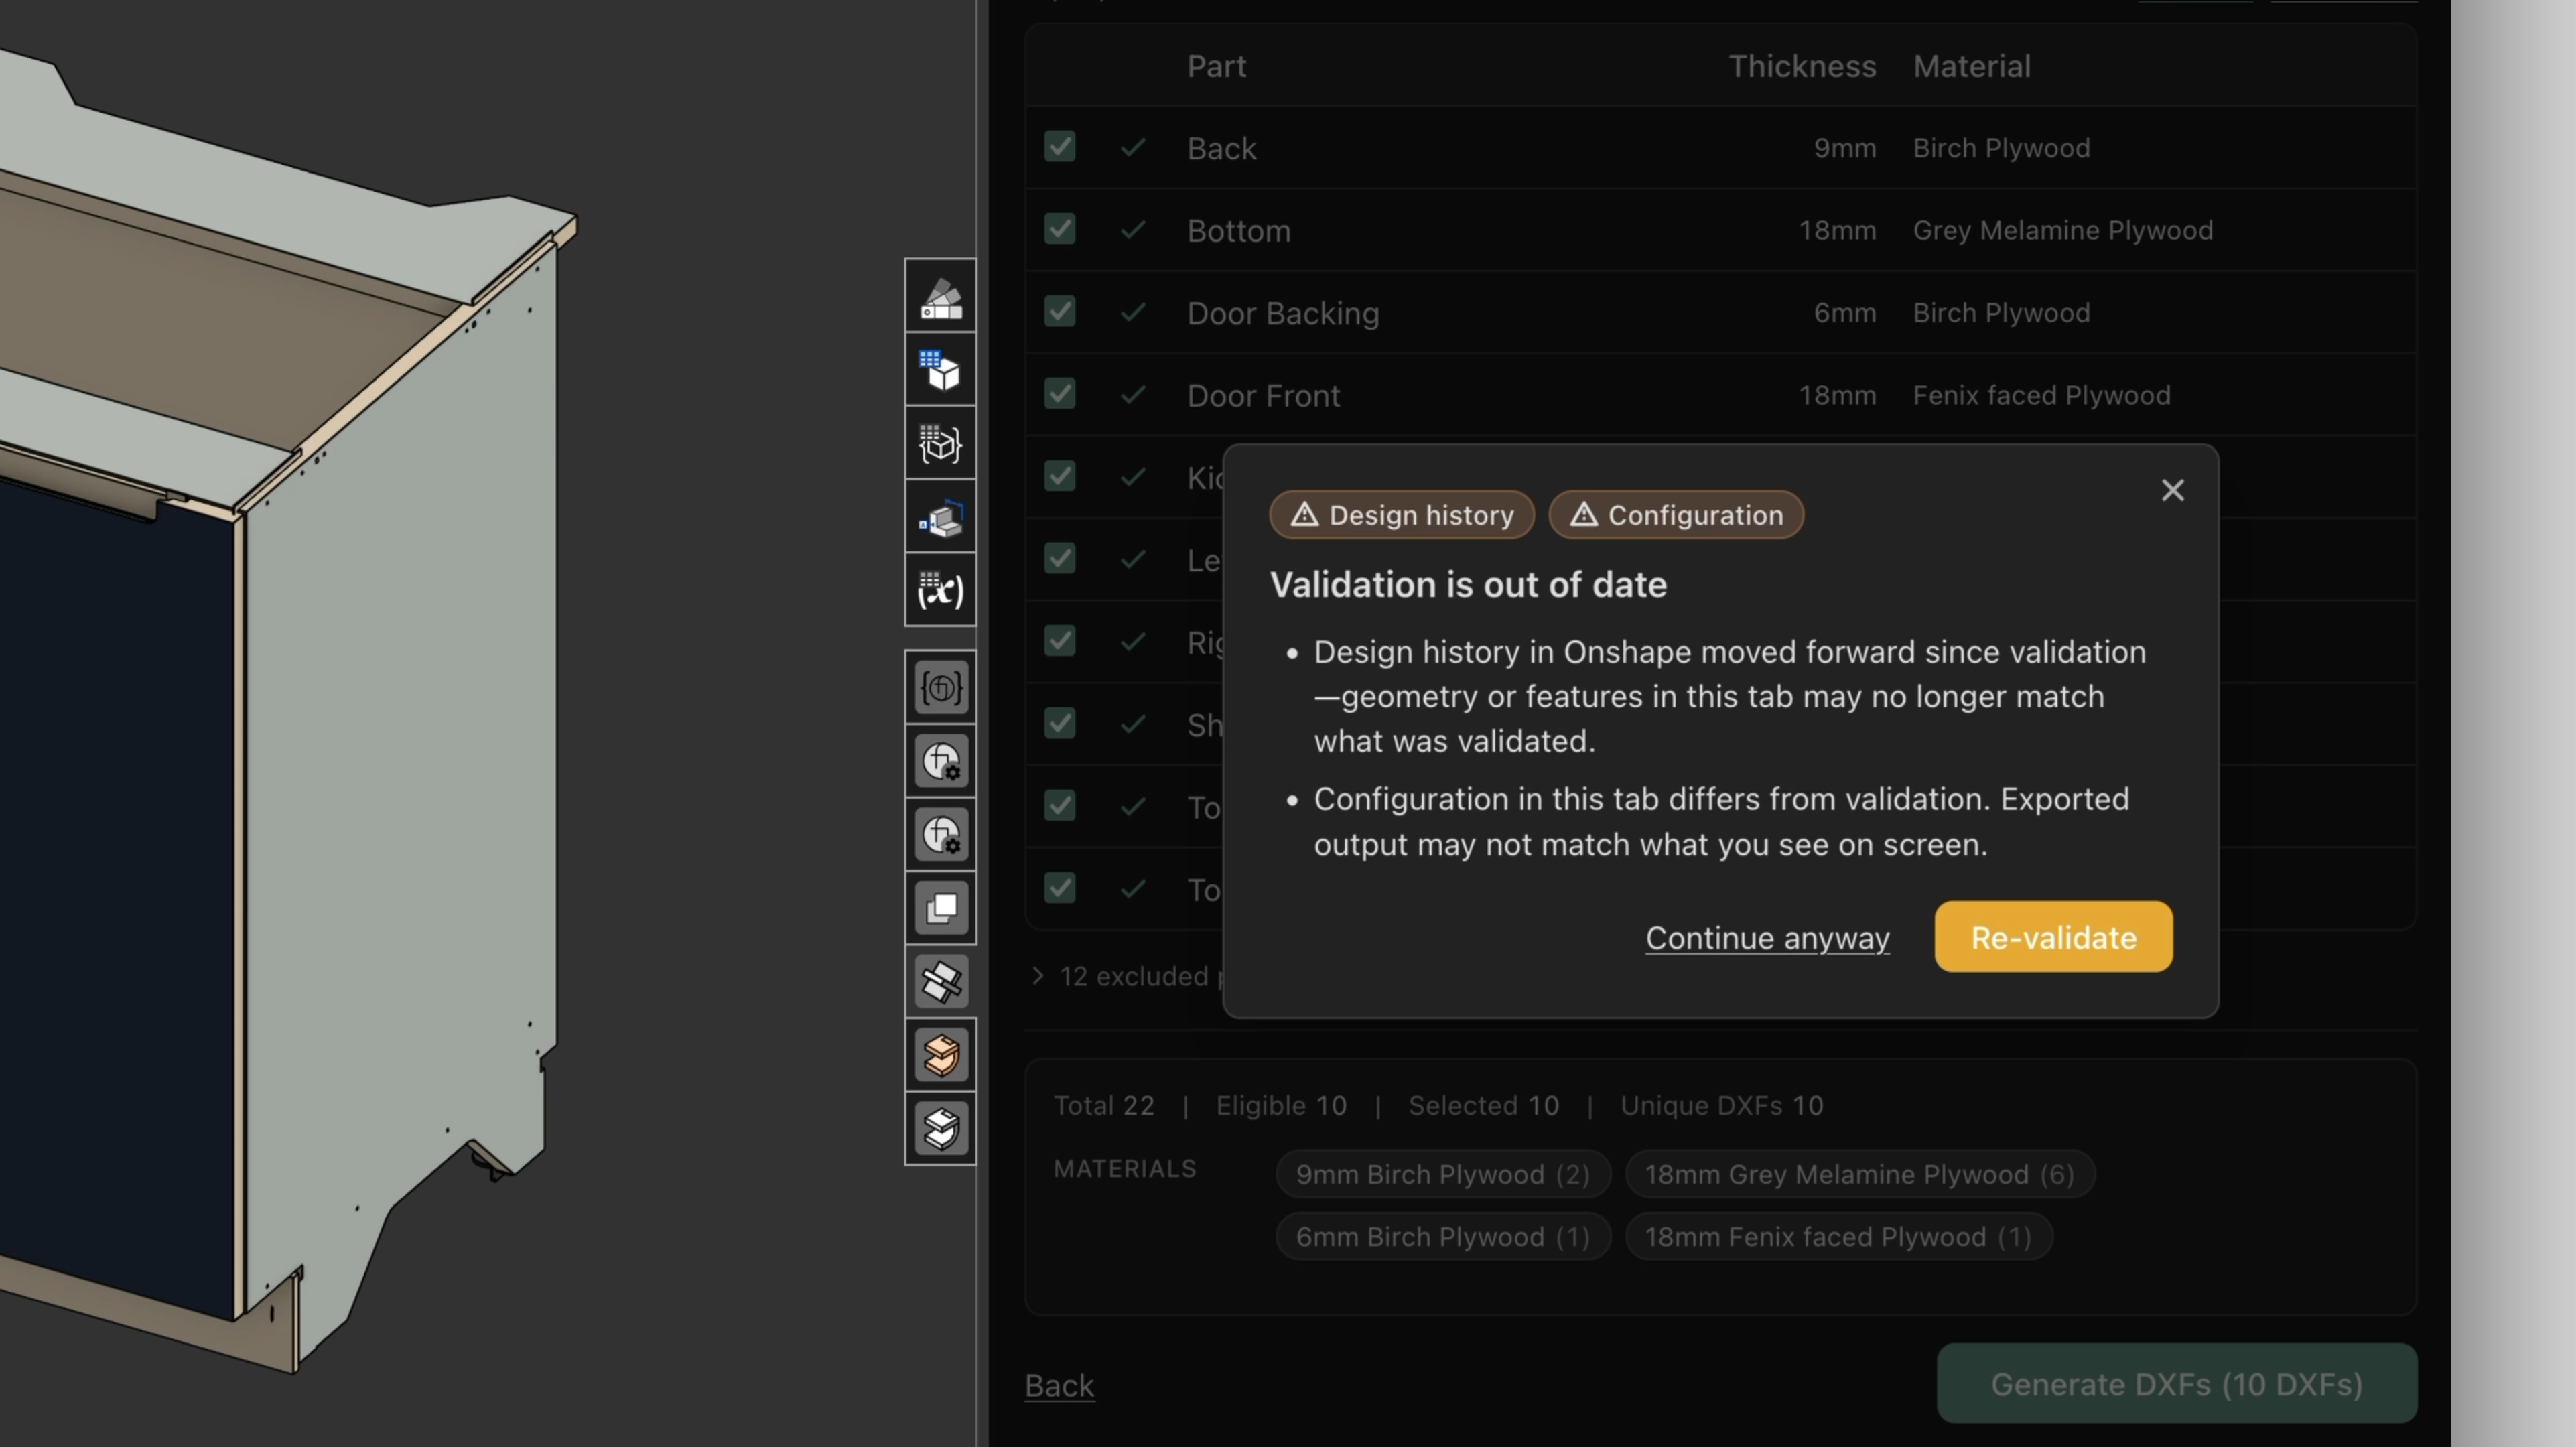Click the Grey Melamine Plywood material cell
The image size is (2576, 1447).
(x=2062, y=230)
